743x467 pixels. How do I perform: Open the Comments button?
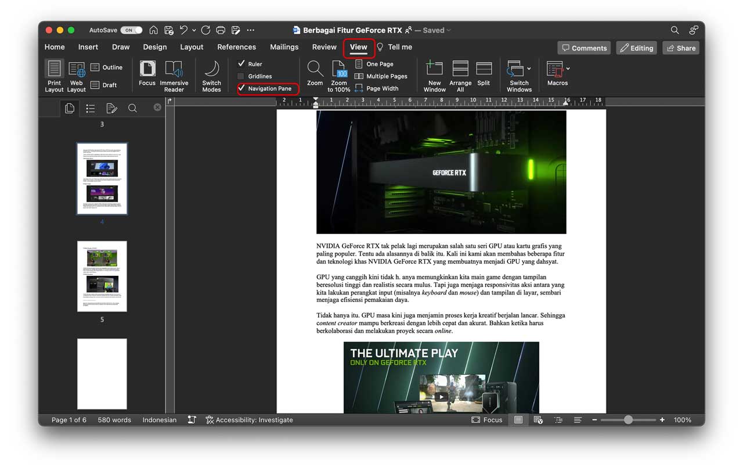tap(584, 48)
